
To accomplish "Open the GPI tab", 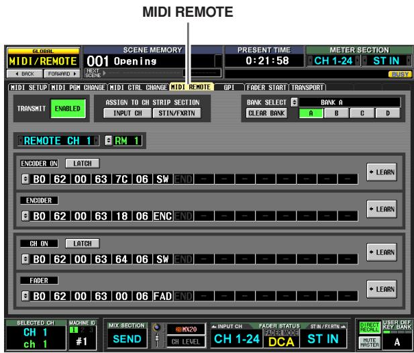I will (x=229, y=87).
